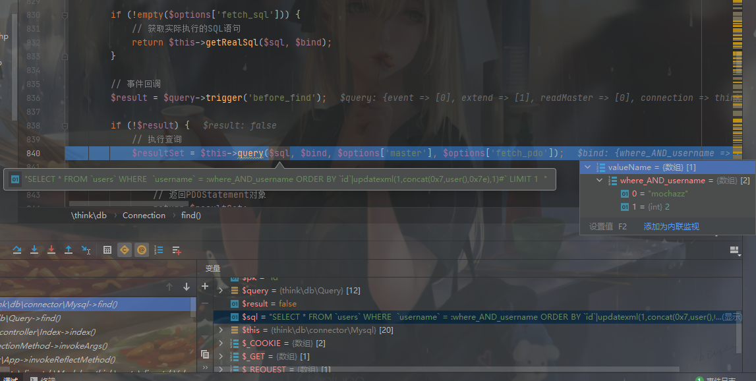Expand the $_COOKIE array node
Image resolution: width=756 pixels, height=381 pixels.
point(221,343)
